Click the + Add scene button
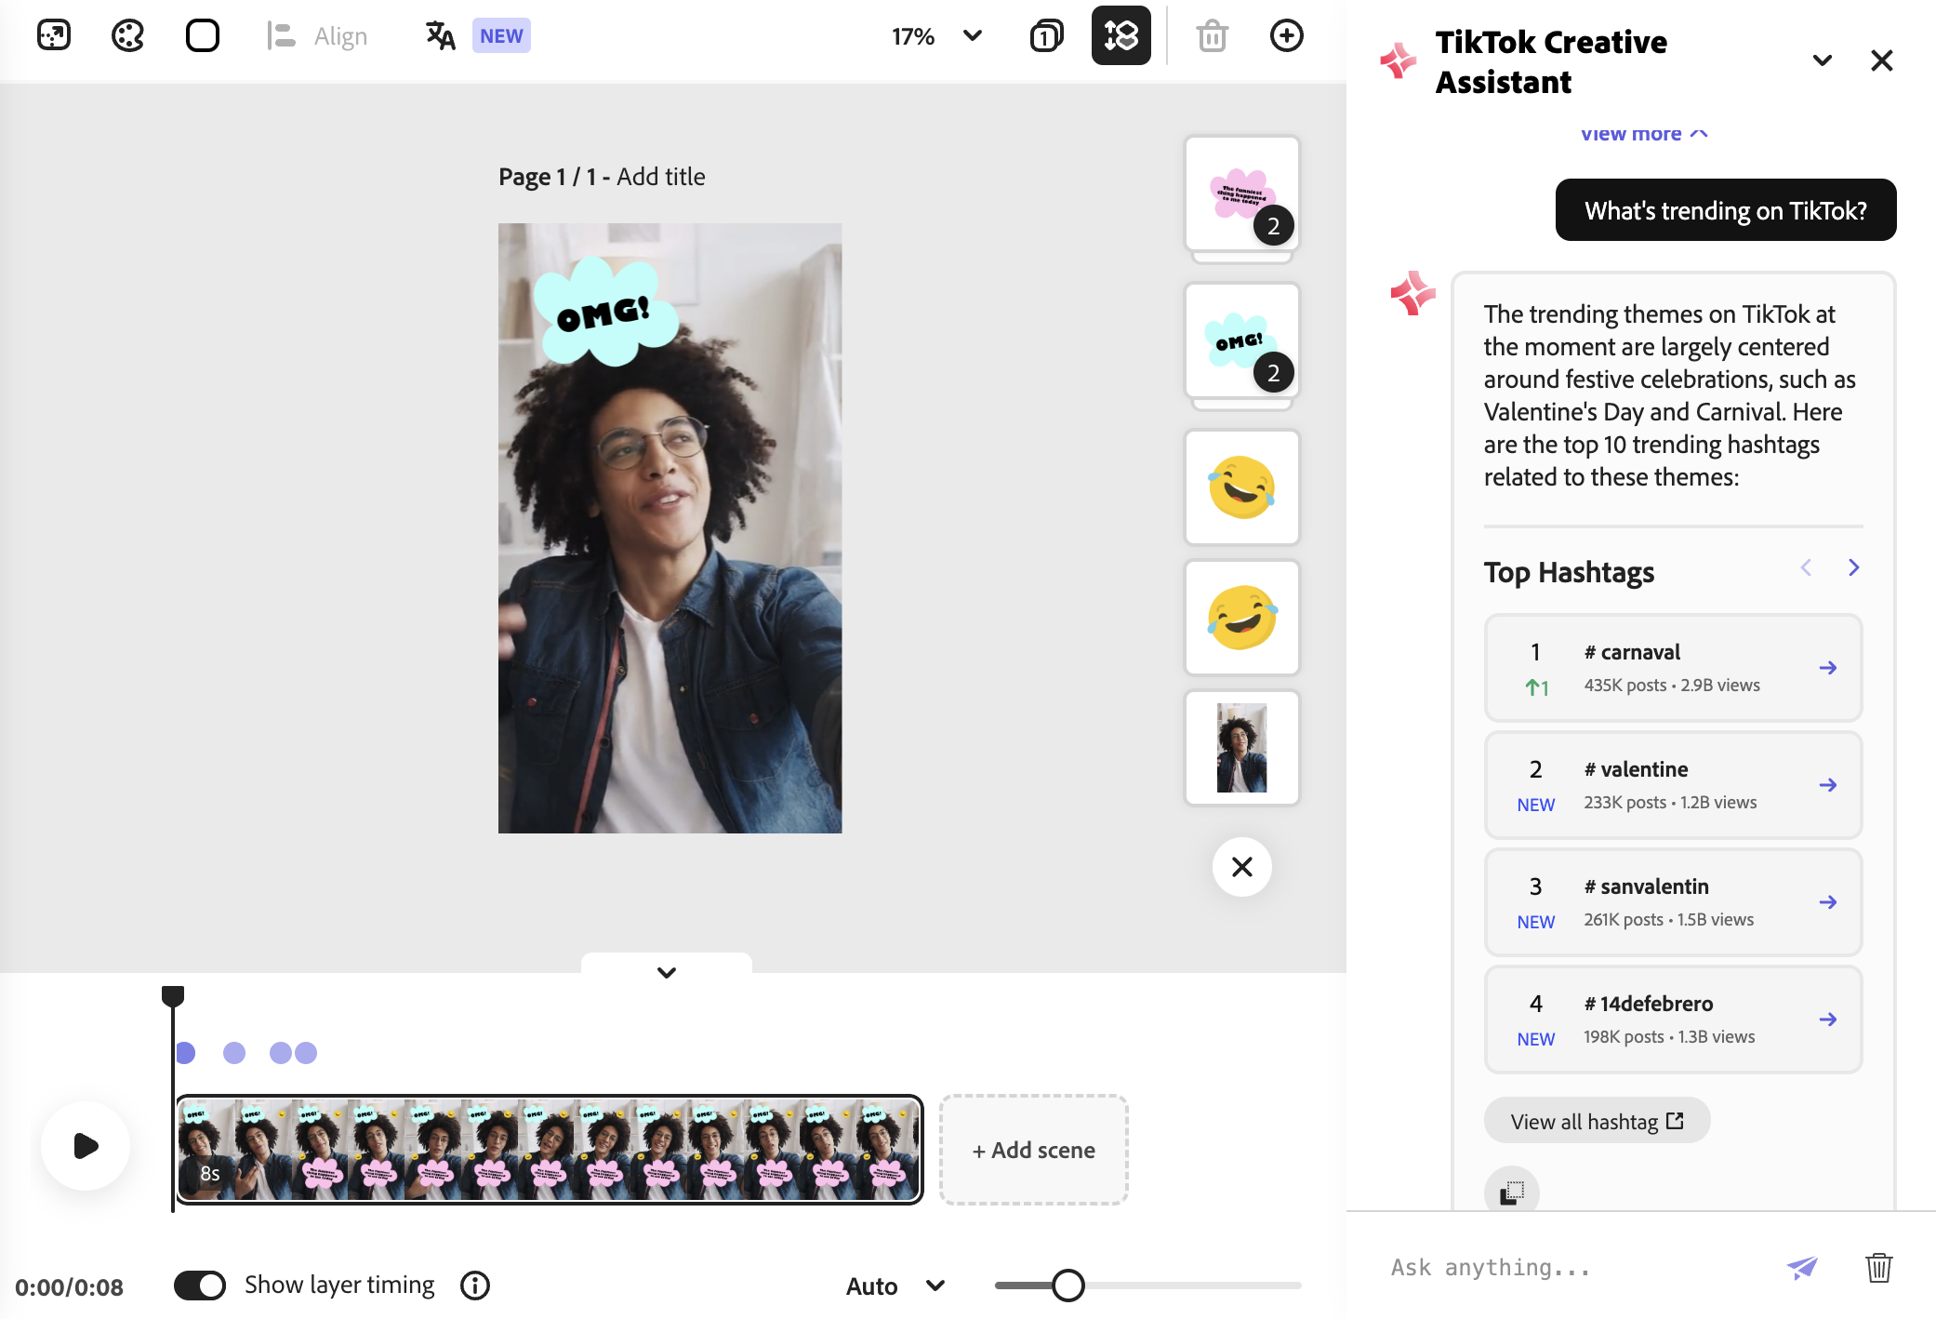1936x1319 pixels. click(x=1033, y=1150)
